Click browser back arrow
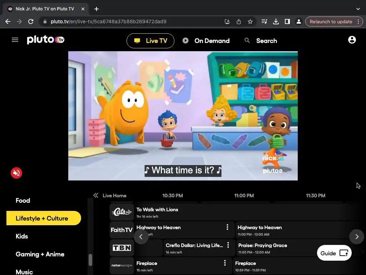 pos(8,21)
